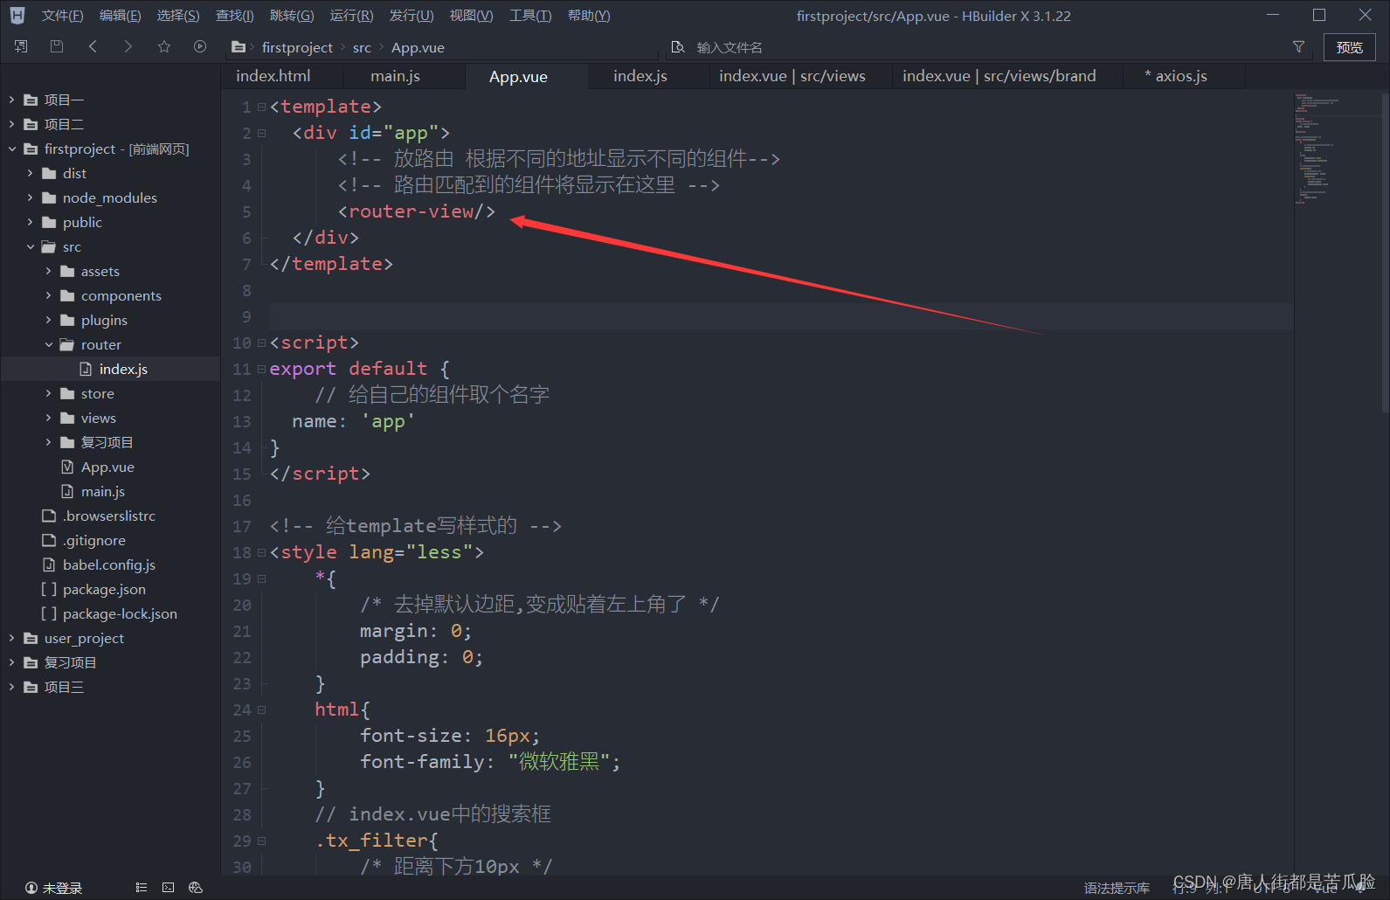This screenshot has width=1390, height=900.
Task: Fold the export default block at line 11
Action: 261,370
